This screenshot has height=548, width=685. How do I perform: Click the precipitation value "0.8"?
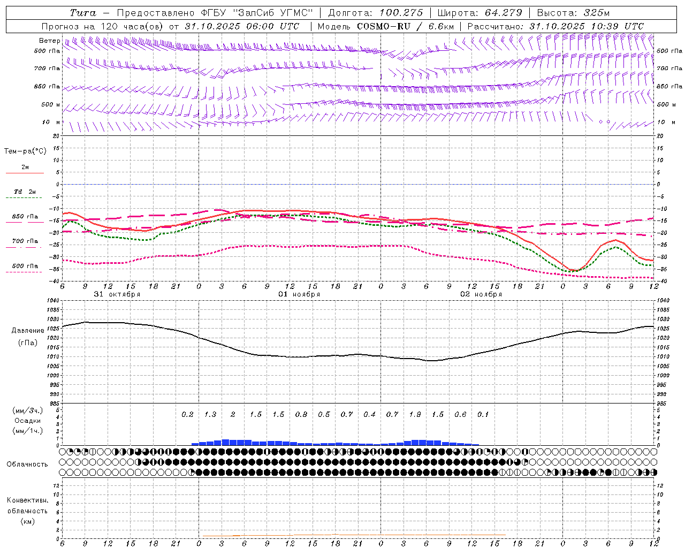301,415
